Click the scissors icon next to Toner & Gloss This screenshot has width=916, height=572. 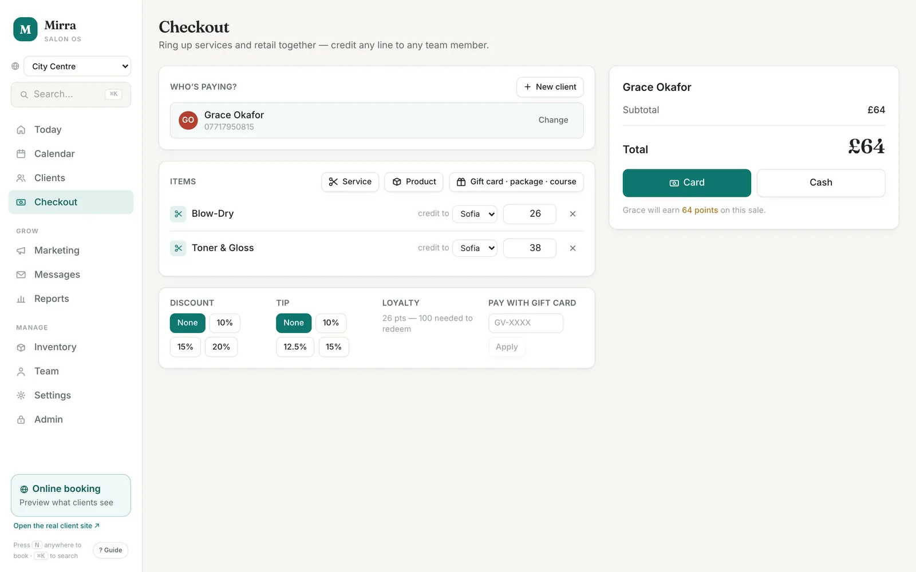pos(178,248)
